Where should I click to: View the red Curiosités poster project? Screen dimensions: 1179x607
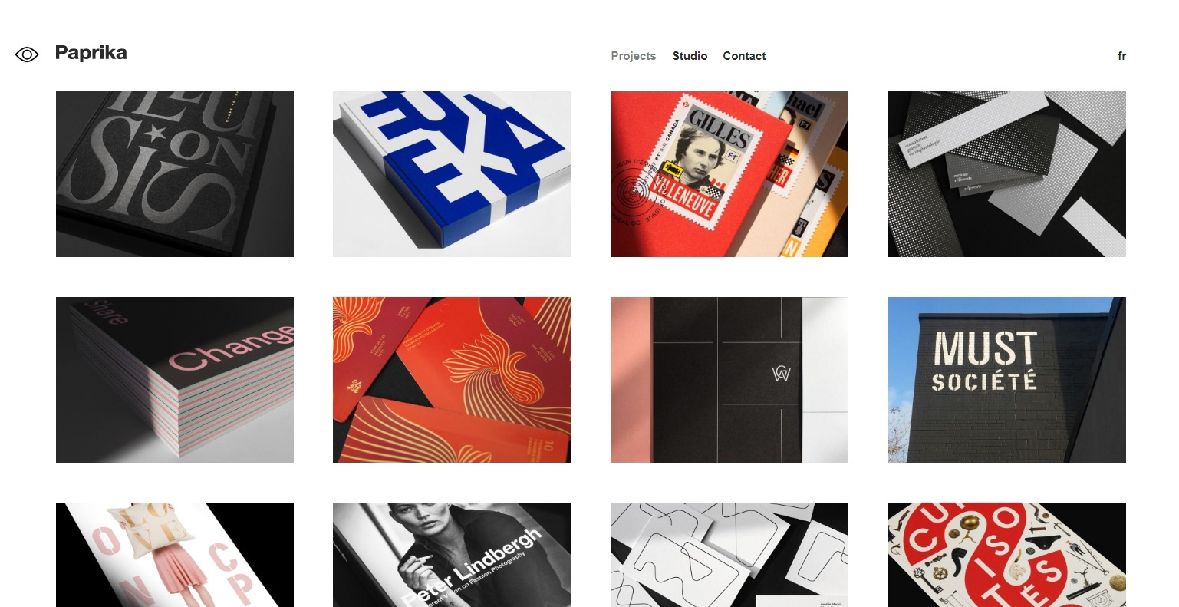pos(1007,555)
